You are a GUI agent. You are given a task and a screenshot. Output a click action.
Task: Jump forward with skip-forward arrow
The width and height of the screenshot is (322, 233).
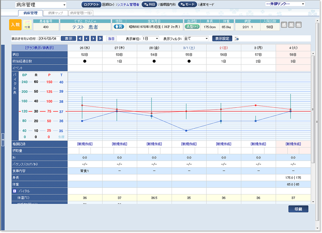100,39
